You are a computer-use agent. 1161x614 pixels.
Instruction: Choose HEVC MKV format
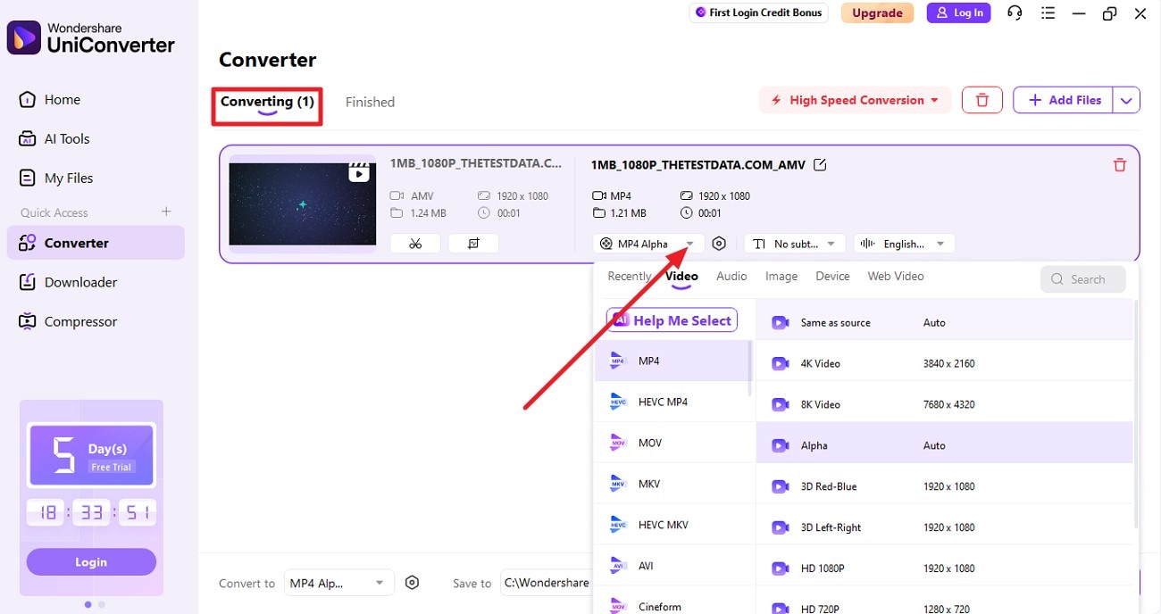click(x=672, y=525)
